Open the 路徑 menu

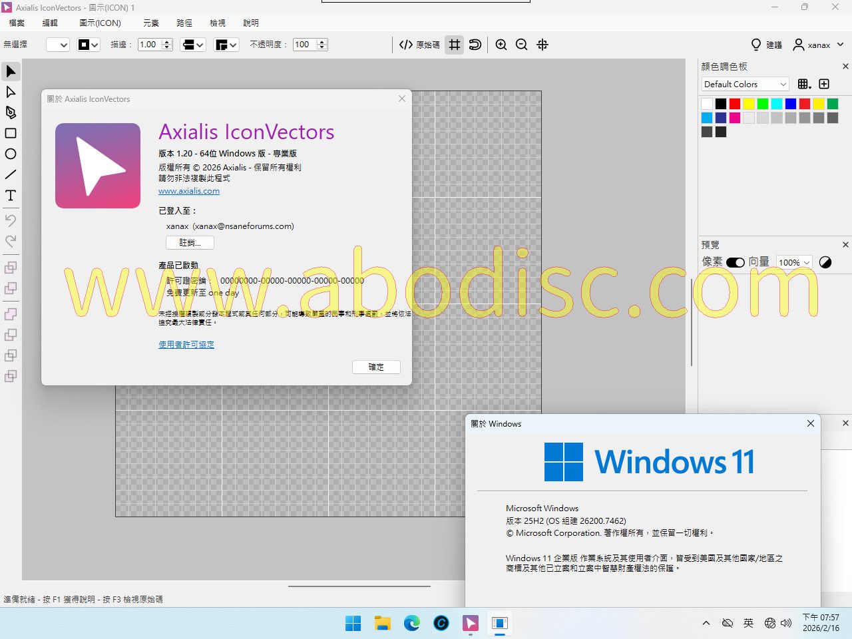pos(184,23)
